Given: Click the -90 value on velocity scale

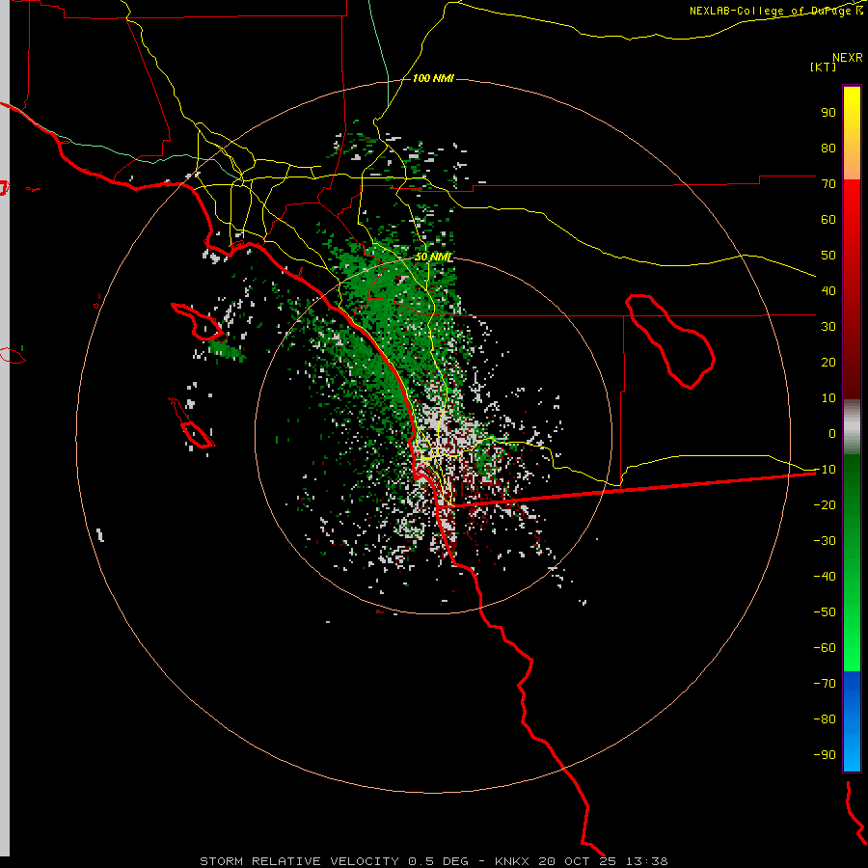Looking at the screenshot, I should point(825,754).
